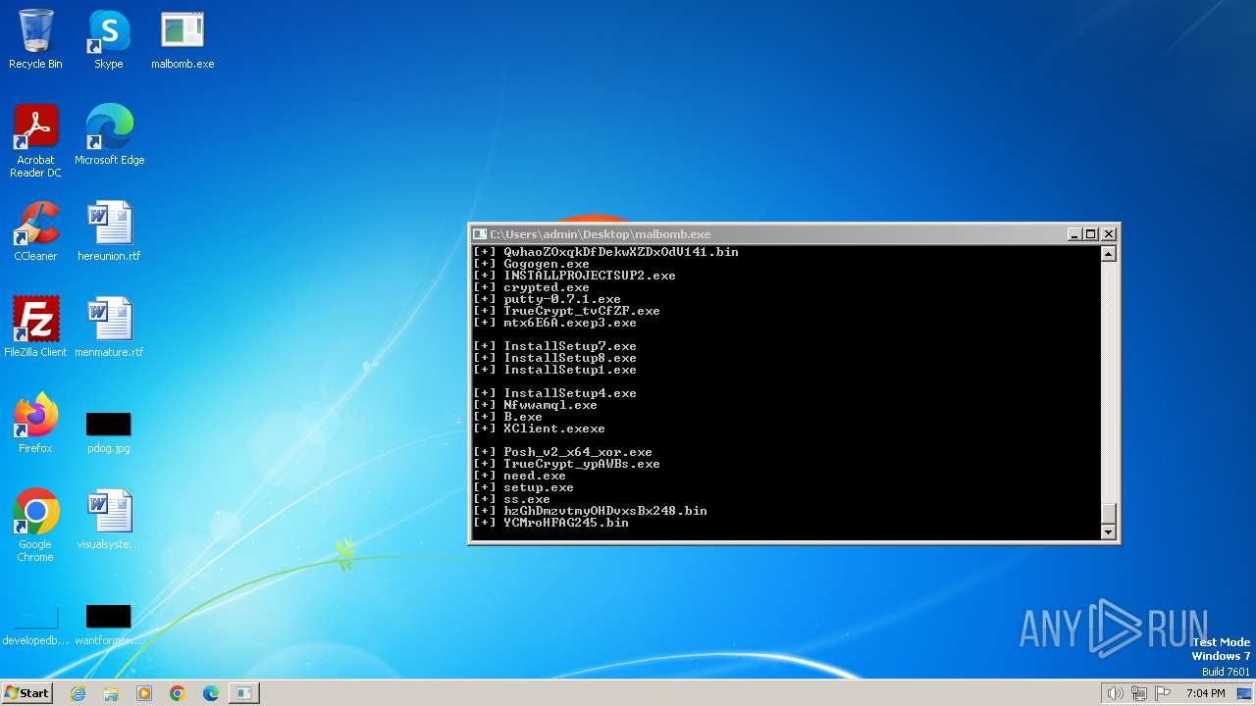Click the YCMroHFAG245.bin line
The width and height of the screenshot is (1256, 706).
click(x=550, y=523)
